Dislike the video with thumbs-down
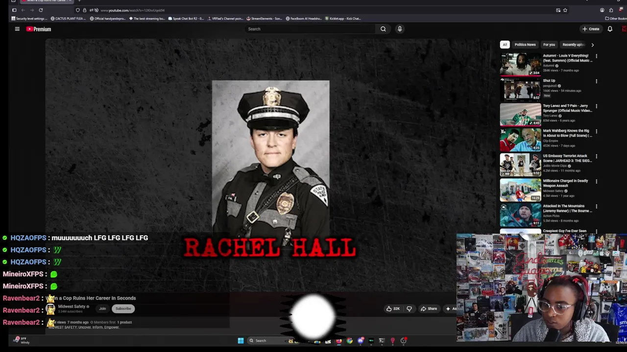 pos(409,308)
